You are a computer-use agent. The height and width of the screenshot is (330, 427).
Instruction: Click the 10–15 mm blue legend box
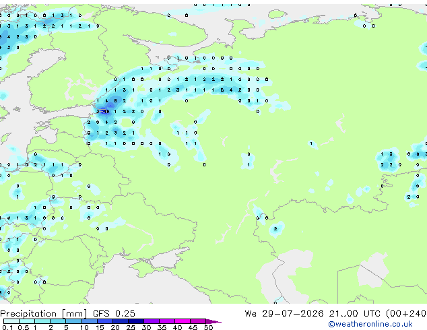[x=89, y=321]
